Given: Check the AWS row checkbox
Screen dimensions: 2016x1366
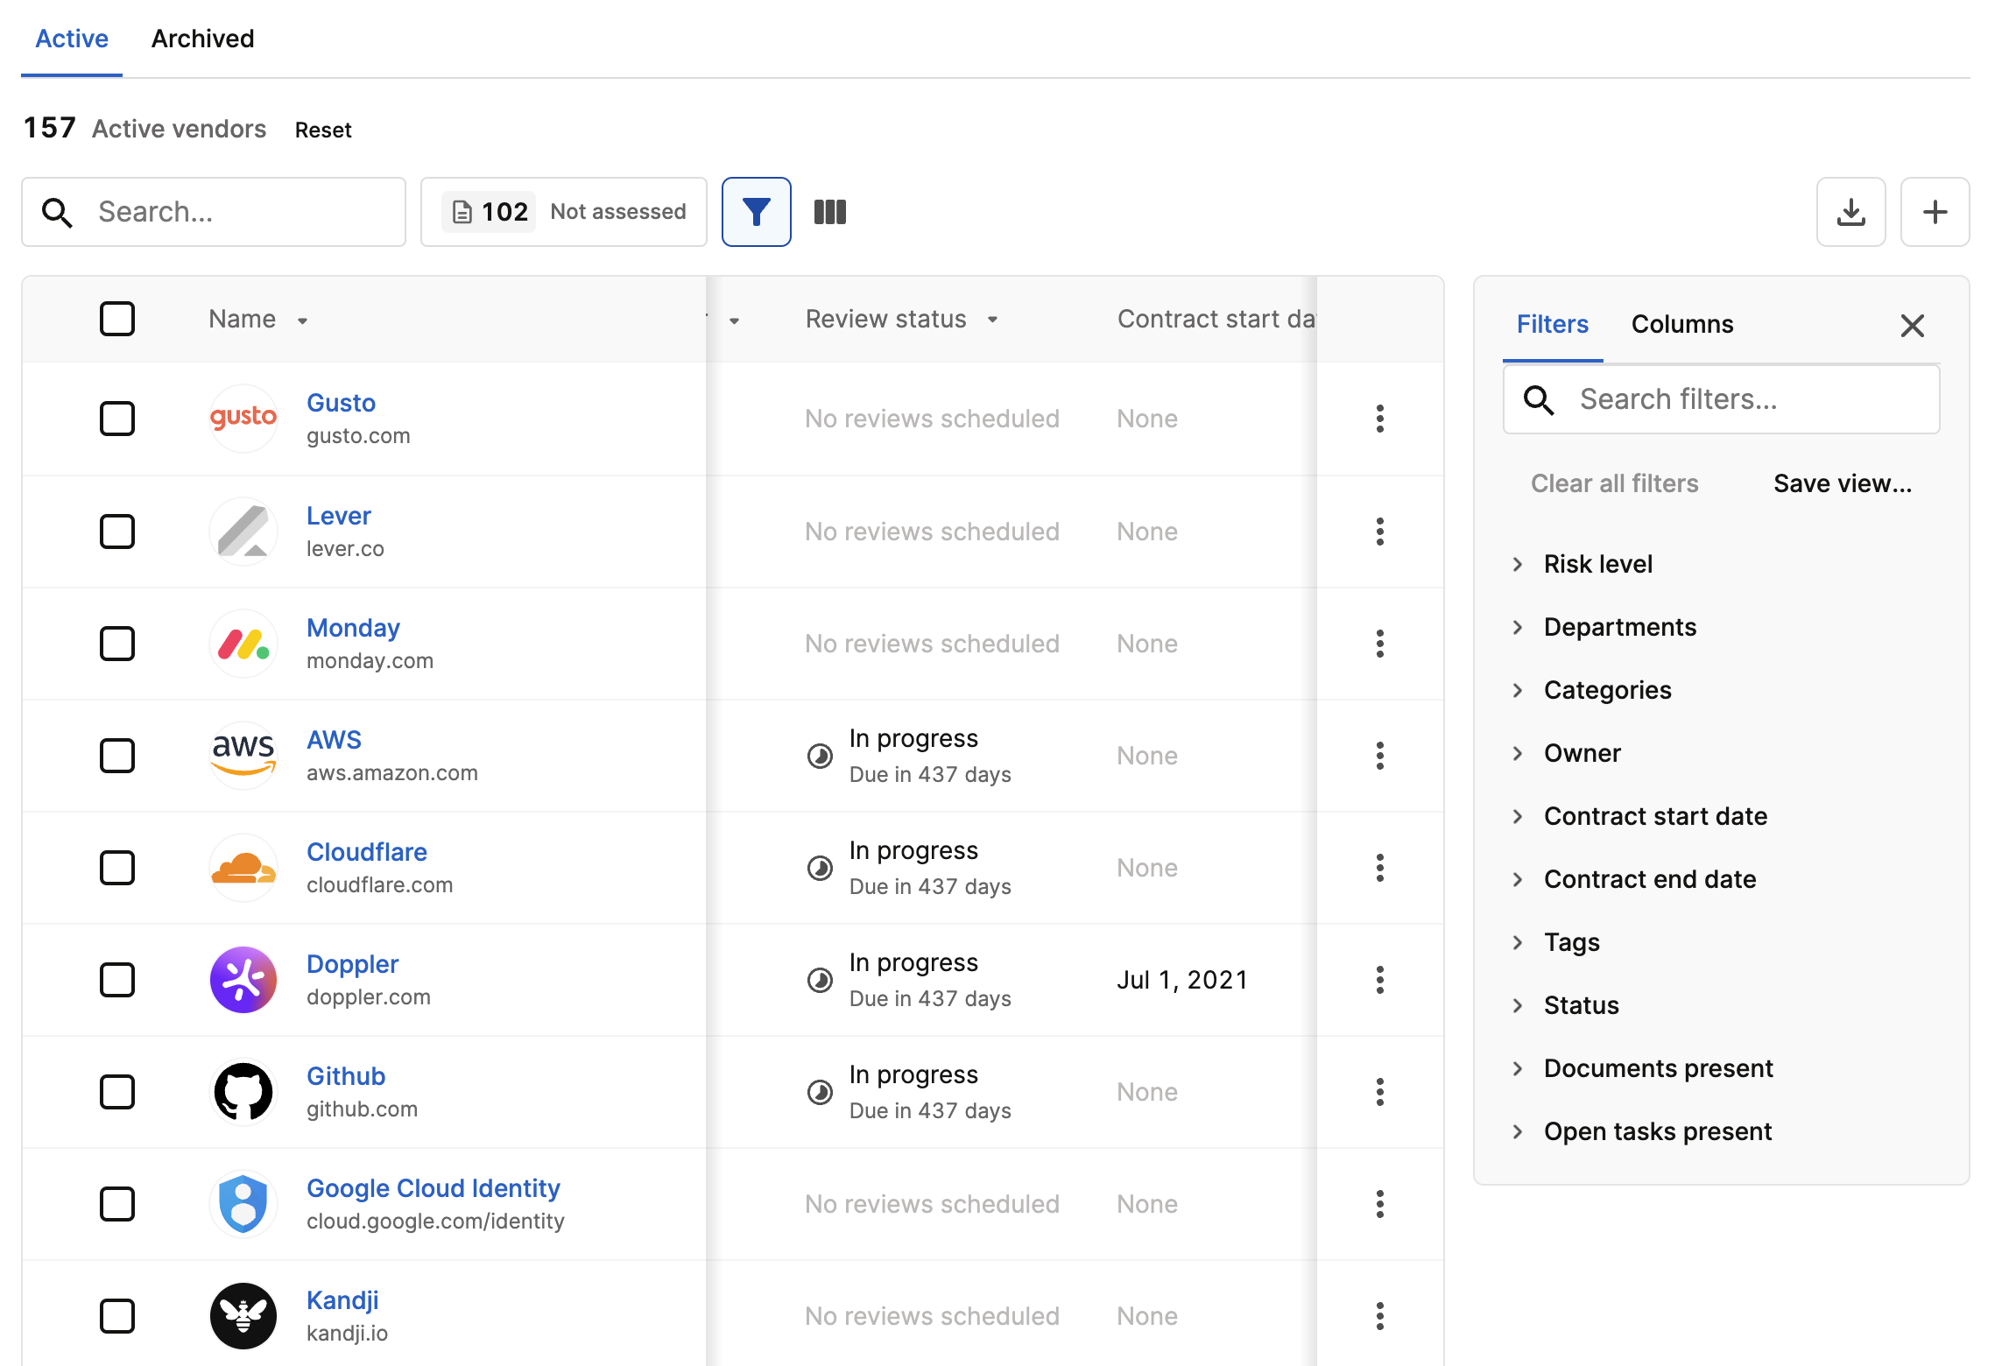Looking at the screenshot, I should (x=117, y=756).
